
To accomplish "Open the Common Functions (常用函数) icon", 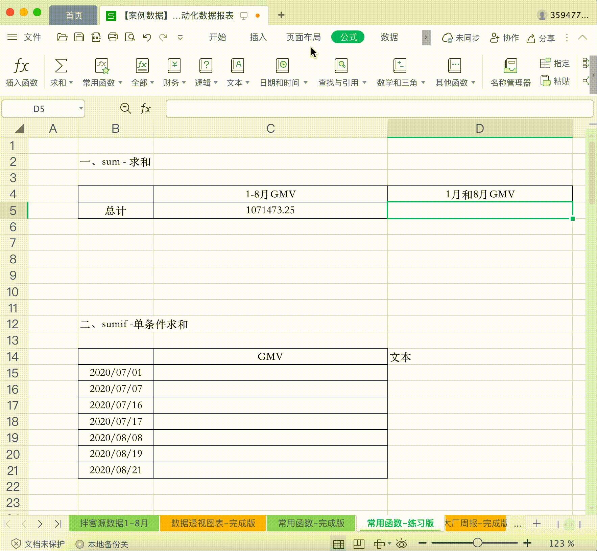I will [x=102, y=65].
